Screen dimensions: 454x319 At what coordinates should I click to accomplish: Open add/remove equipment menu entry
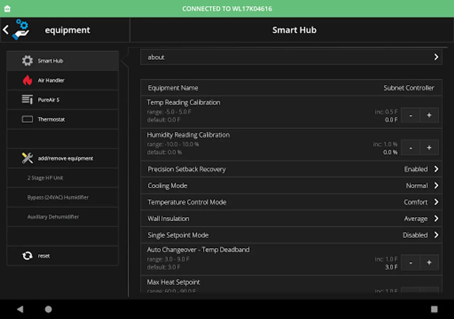[63, 158]
